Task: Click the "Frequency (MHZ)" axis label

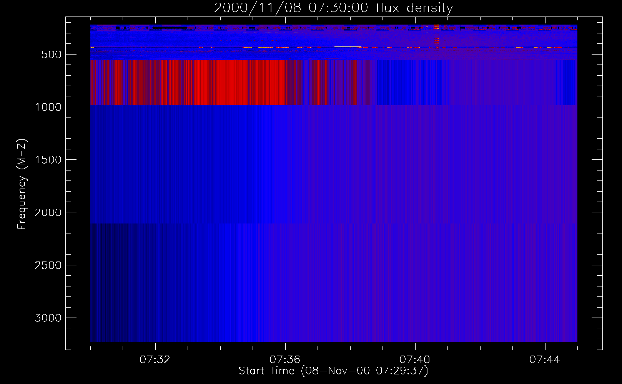Action: [x=22, y=184]
